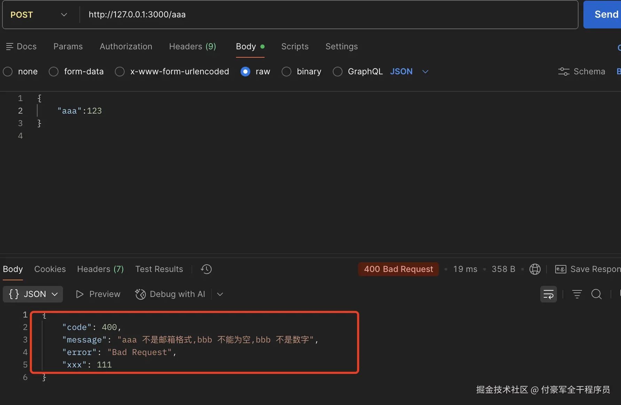The width and height of the screenshot is (621, 405).
Task: Select the request Body tab
Action: (x=250, y=47)
